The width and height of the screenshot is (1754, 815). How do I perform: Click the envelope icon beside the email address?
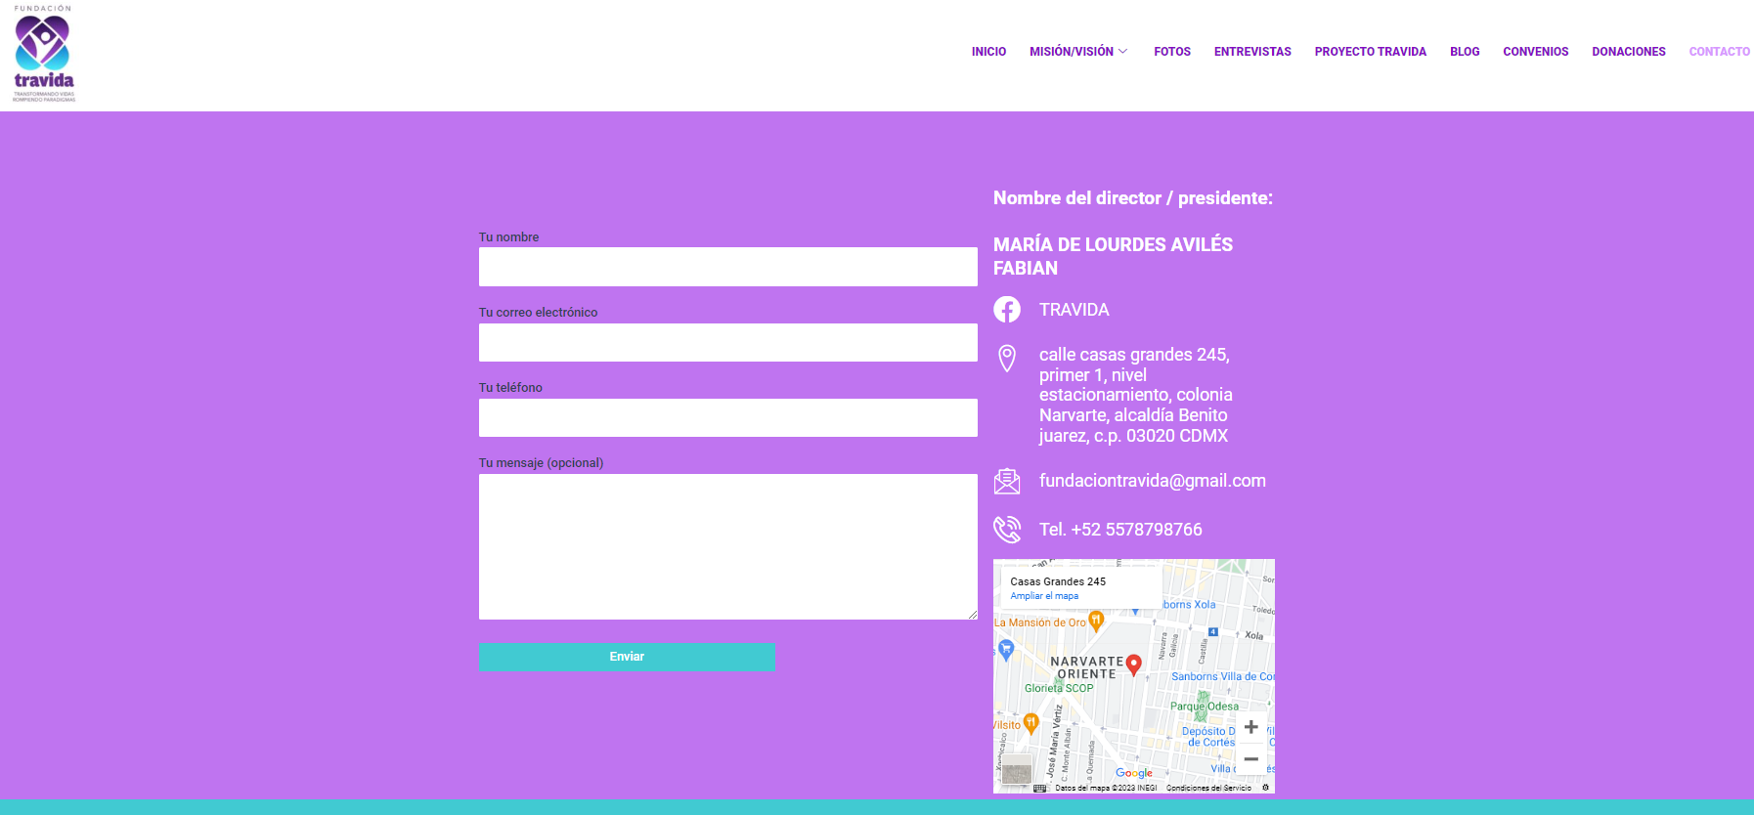click(x=1007, y=481)
